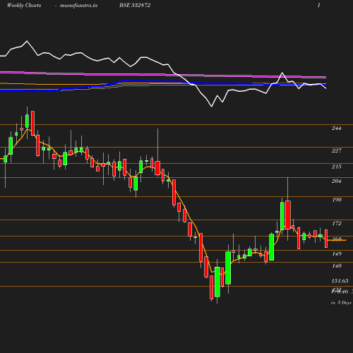353x353 pixels.
Task: Click the 227 price level label
Action: (336, 150)
